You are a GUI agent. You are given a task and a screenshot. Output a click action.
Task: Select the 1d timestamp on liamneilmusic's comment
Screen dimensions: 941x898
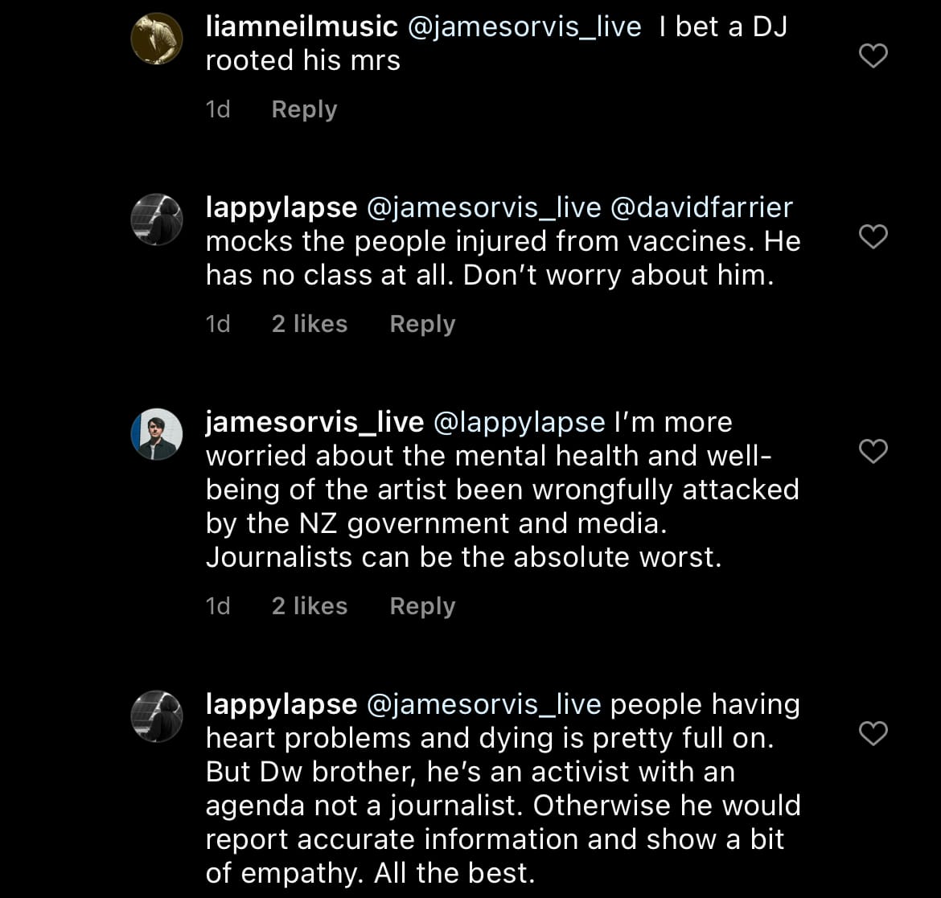pyautogui.click(x=217, y=109)
